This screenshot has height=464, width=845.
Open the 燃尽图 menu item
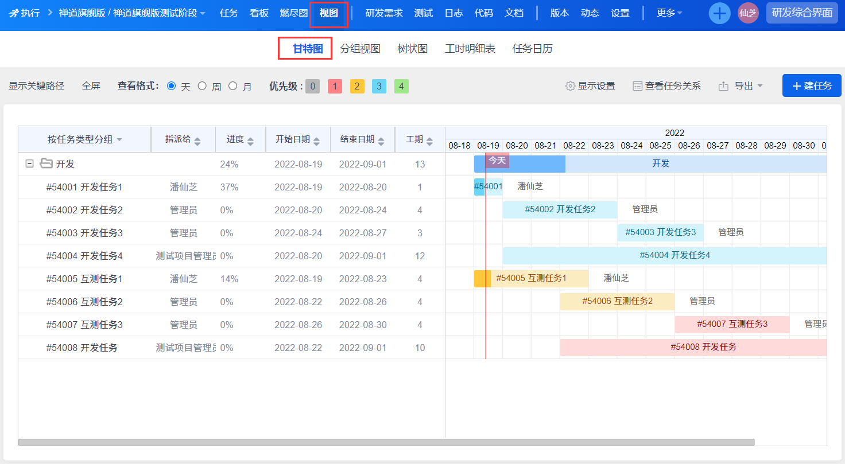[293, 13]
